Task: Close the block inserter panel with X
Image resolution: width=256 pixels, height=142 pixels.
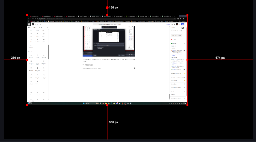Action: point(47,28)
